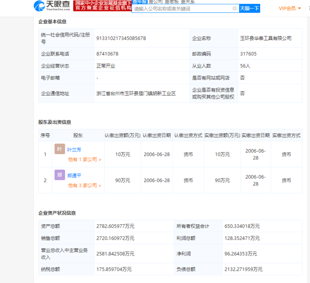Click the red 官方备案企业征信机构 banner
Viewport: 310px width, 283px height.
pos(103,6)
